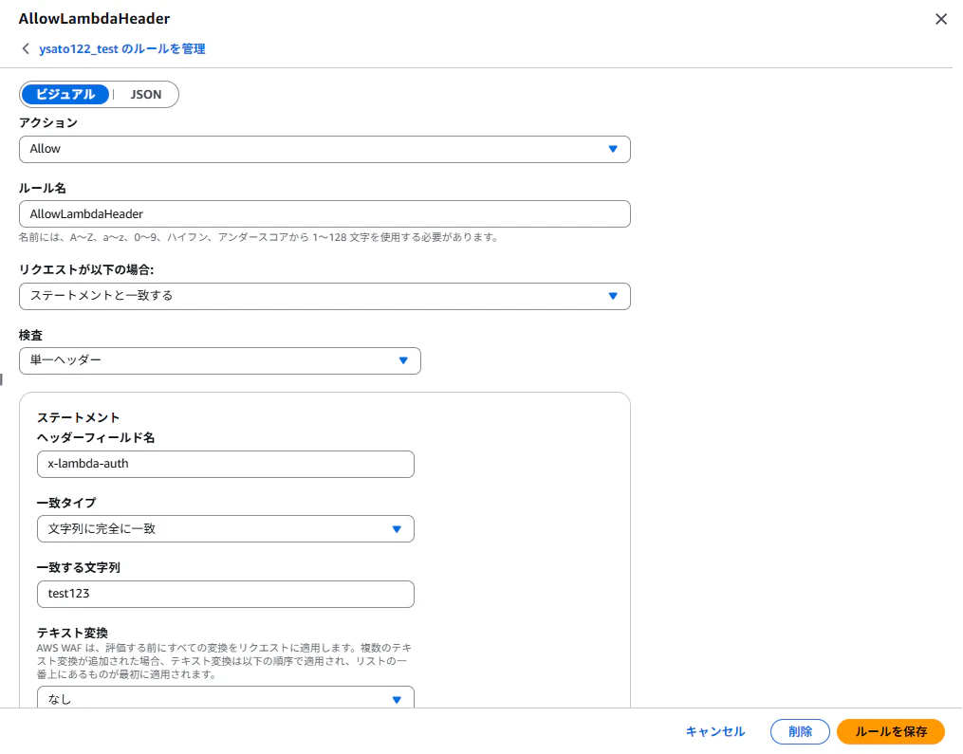Viewport: 963px width, 754px height.
Task: Click the ルール名 naming hint text
Action: click(x=258, y=237)
